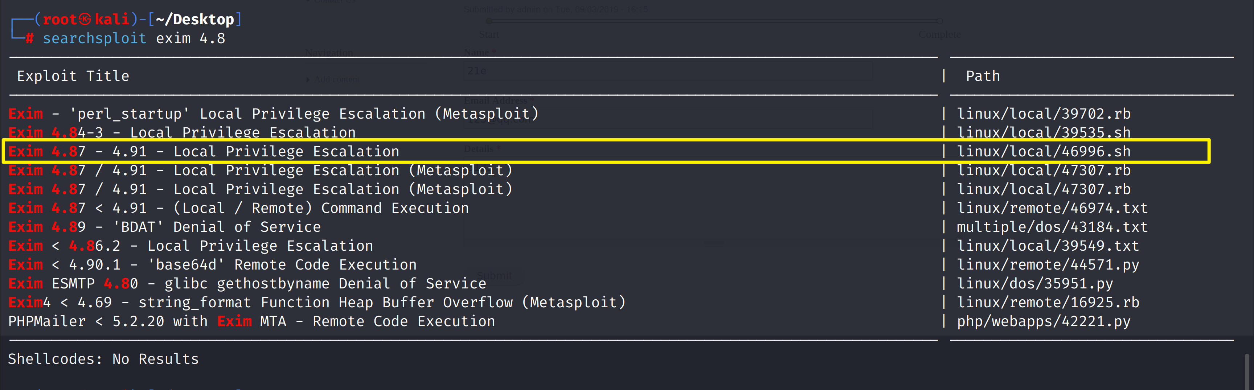
Task: Click path multiple/dos/43184.txt
Action: pyautogui.click(x=1053, y=227)
